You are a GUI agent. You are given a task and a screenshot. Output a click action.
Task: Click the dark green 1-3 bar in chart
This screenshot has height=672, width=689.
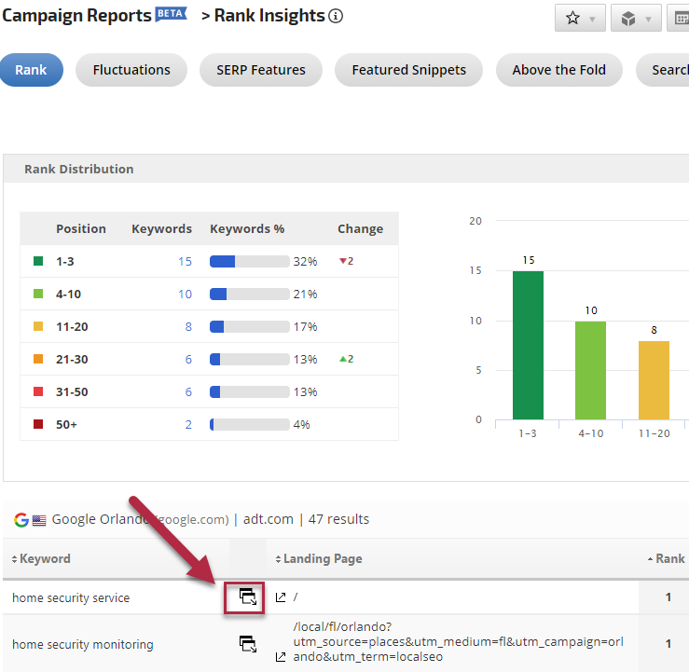[x=529, y=345]
